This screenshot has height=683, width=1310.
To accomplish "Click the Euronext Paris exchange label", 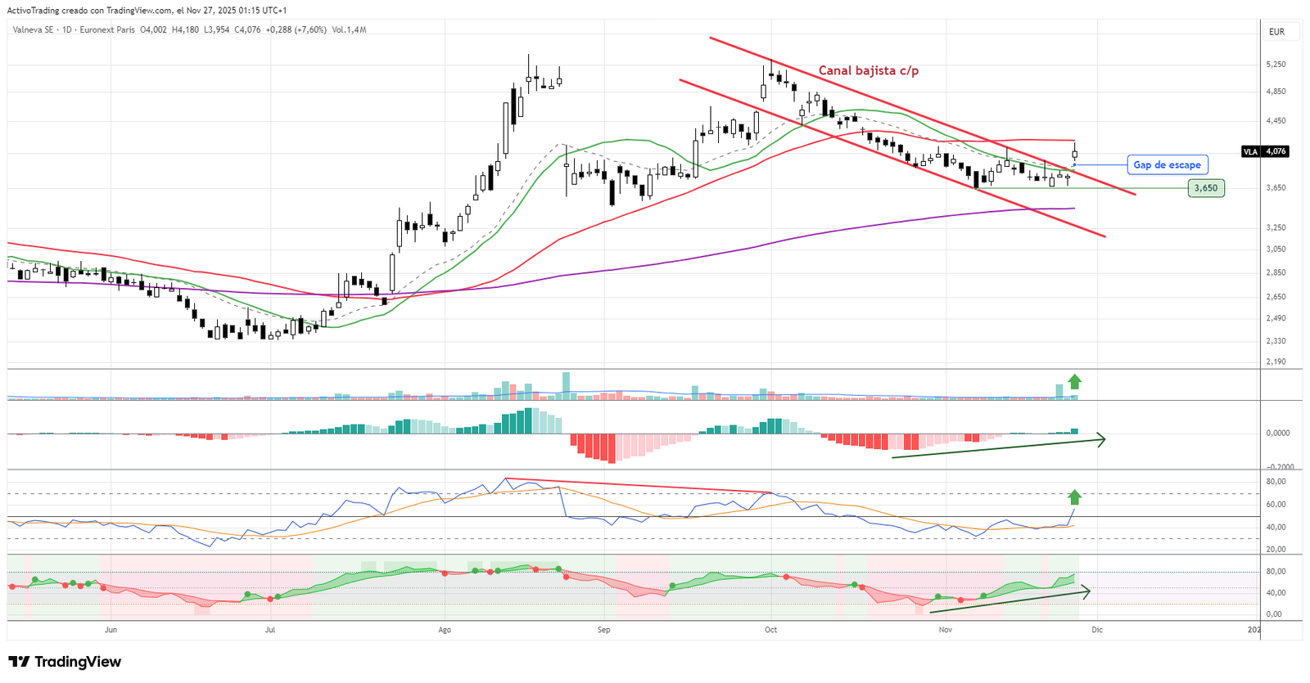I will tap(107, 30).
